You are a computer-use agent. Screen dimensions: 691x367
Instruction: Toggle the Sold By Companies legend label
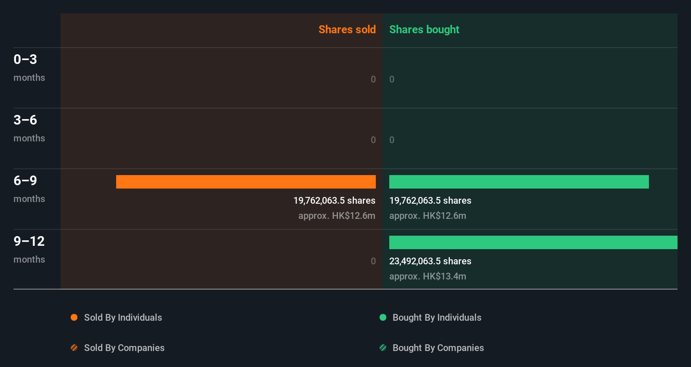(124, 348)
